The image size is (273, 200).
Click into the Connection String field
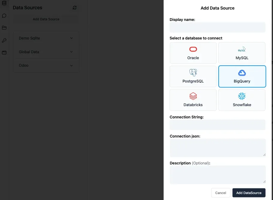click(x=217, y=125)
